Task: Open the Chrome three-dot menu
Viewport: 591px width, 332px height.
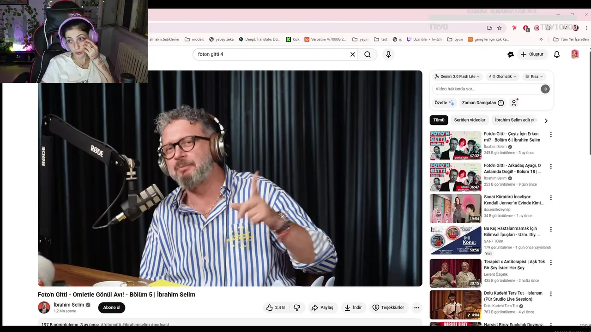Action: coord(586,28)
